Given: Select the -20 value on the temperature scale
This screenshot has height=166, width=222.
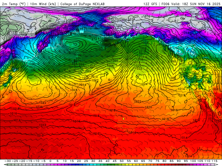Looking at the screenshot, I should (22, 161).
